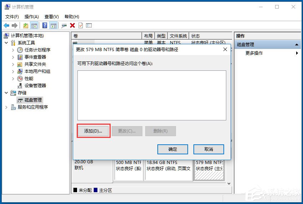The image size is (303, 204).
Task: Select 磁盘管理 in the tree
Action: (x=33, y=100)
